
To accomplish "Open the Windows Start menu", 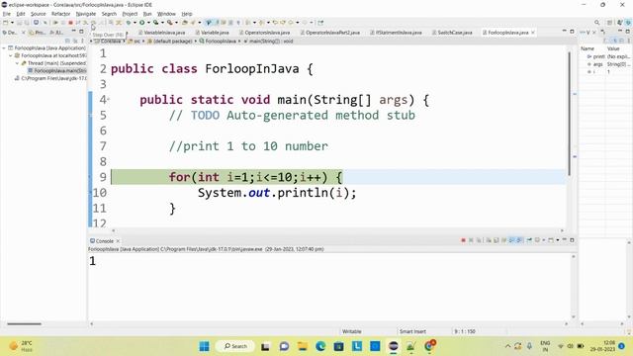I will tap(205, 346).
